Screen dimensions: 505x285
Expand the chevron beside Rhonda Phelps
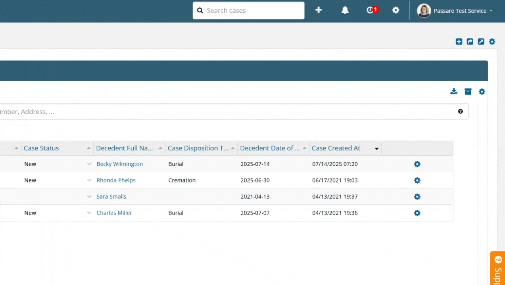click(89, 180)
